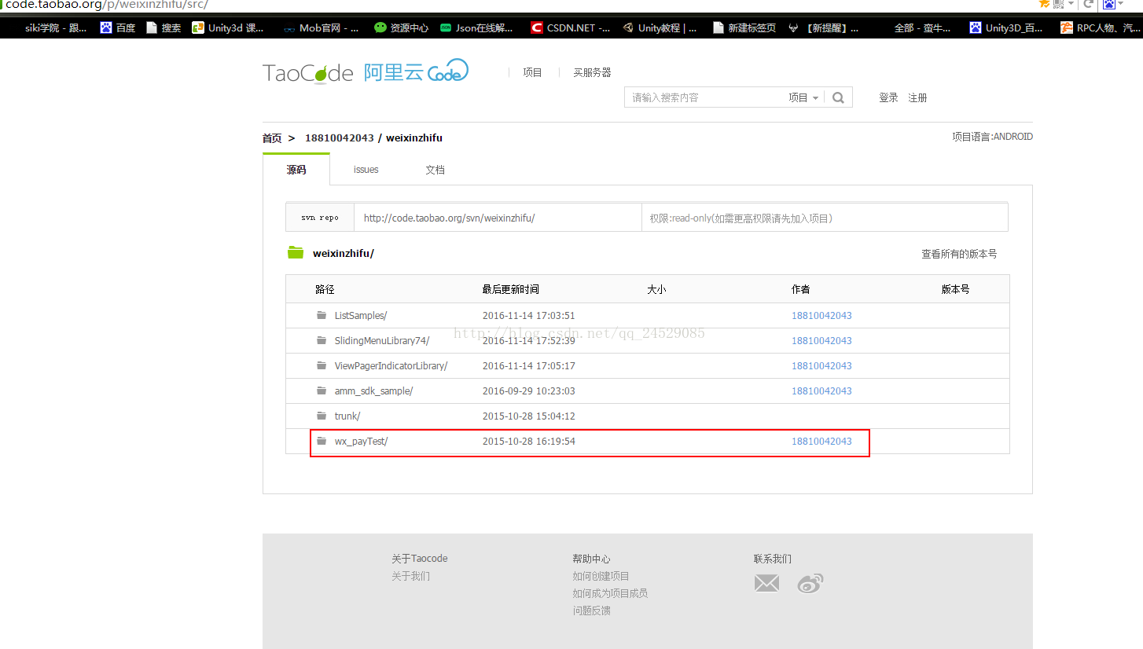Open the RPC人物 bookmark

coord(1101,27)
